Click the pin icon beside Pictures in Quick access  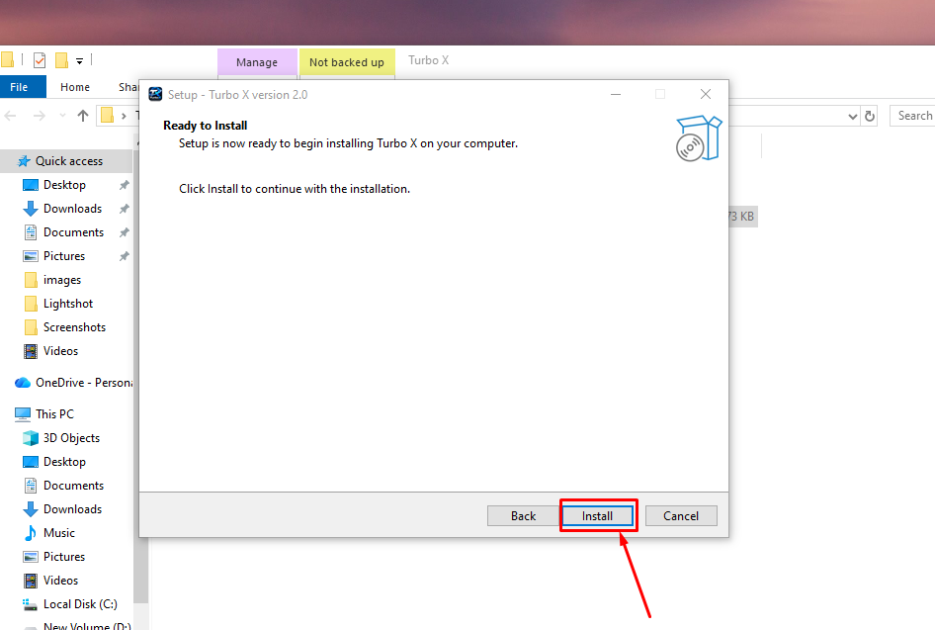(124, 256)
